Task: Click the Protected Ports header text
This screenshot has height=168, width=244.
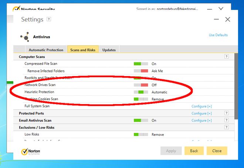Action: click(x=31, y=113)
